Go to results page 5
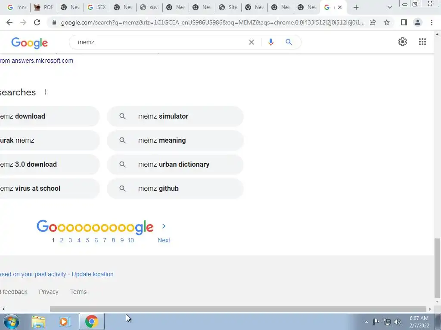The image size is (441, 330). (87, 240)
